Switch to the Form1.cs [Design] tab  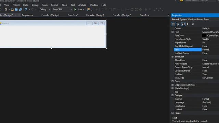[50, 15]
